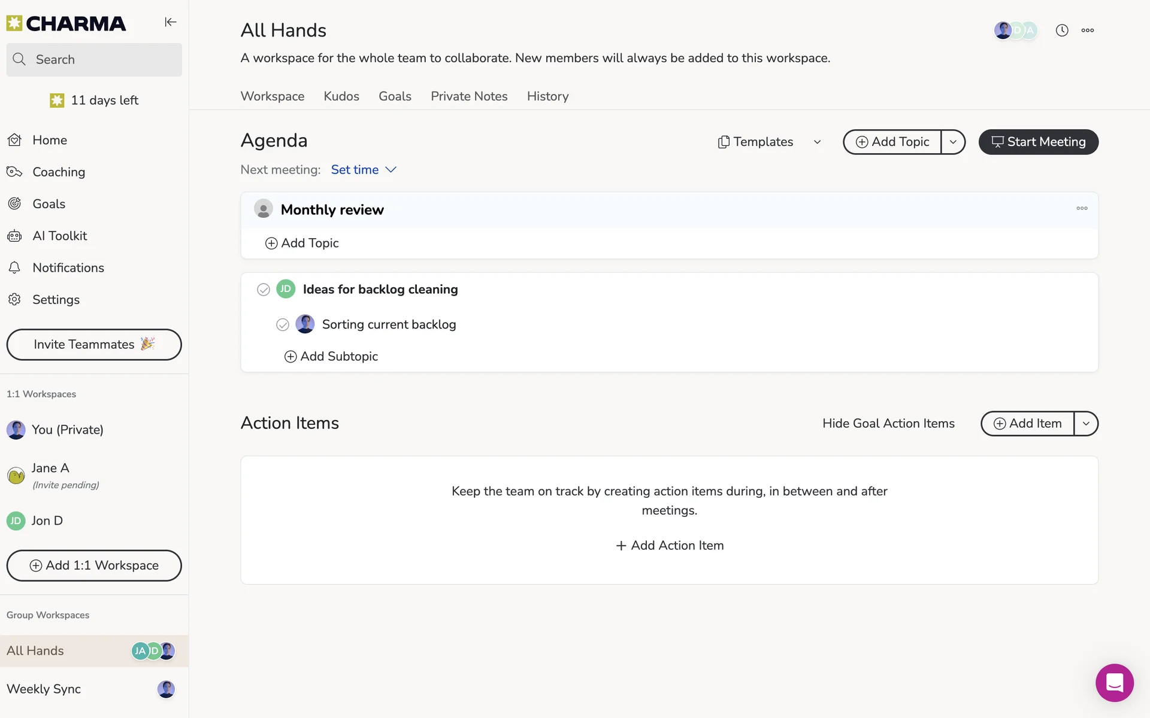Go to Notifications bell in sidebar
The width and height of the screenshot is (1150, 718).
[68, 268]
